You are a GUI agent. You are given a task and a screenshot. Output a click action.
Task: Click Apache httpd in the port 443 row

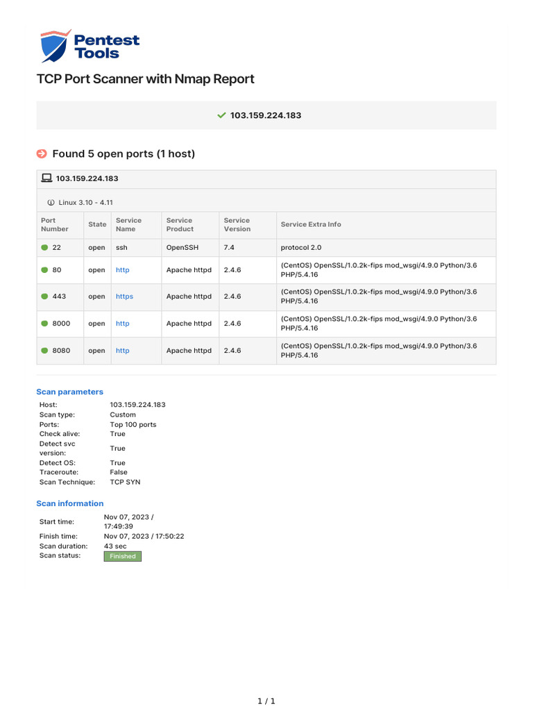pyautogui.click(x=189, y=296)
